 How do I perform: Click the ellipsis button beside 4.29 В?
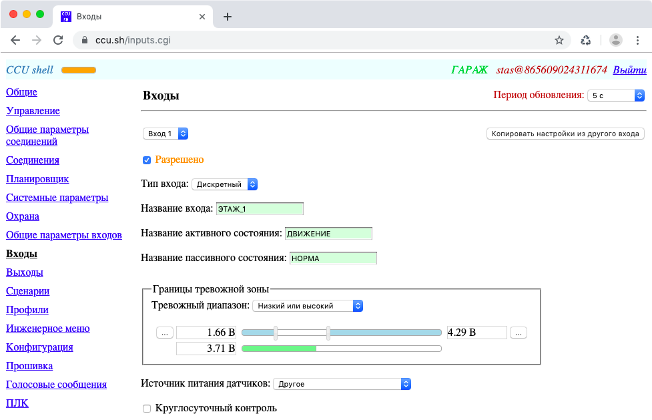click(518, 333)
